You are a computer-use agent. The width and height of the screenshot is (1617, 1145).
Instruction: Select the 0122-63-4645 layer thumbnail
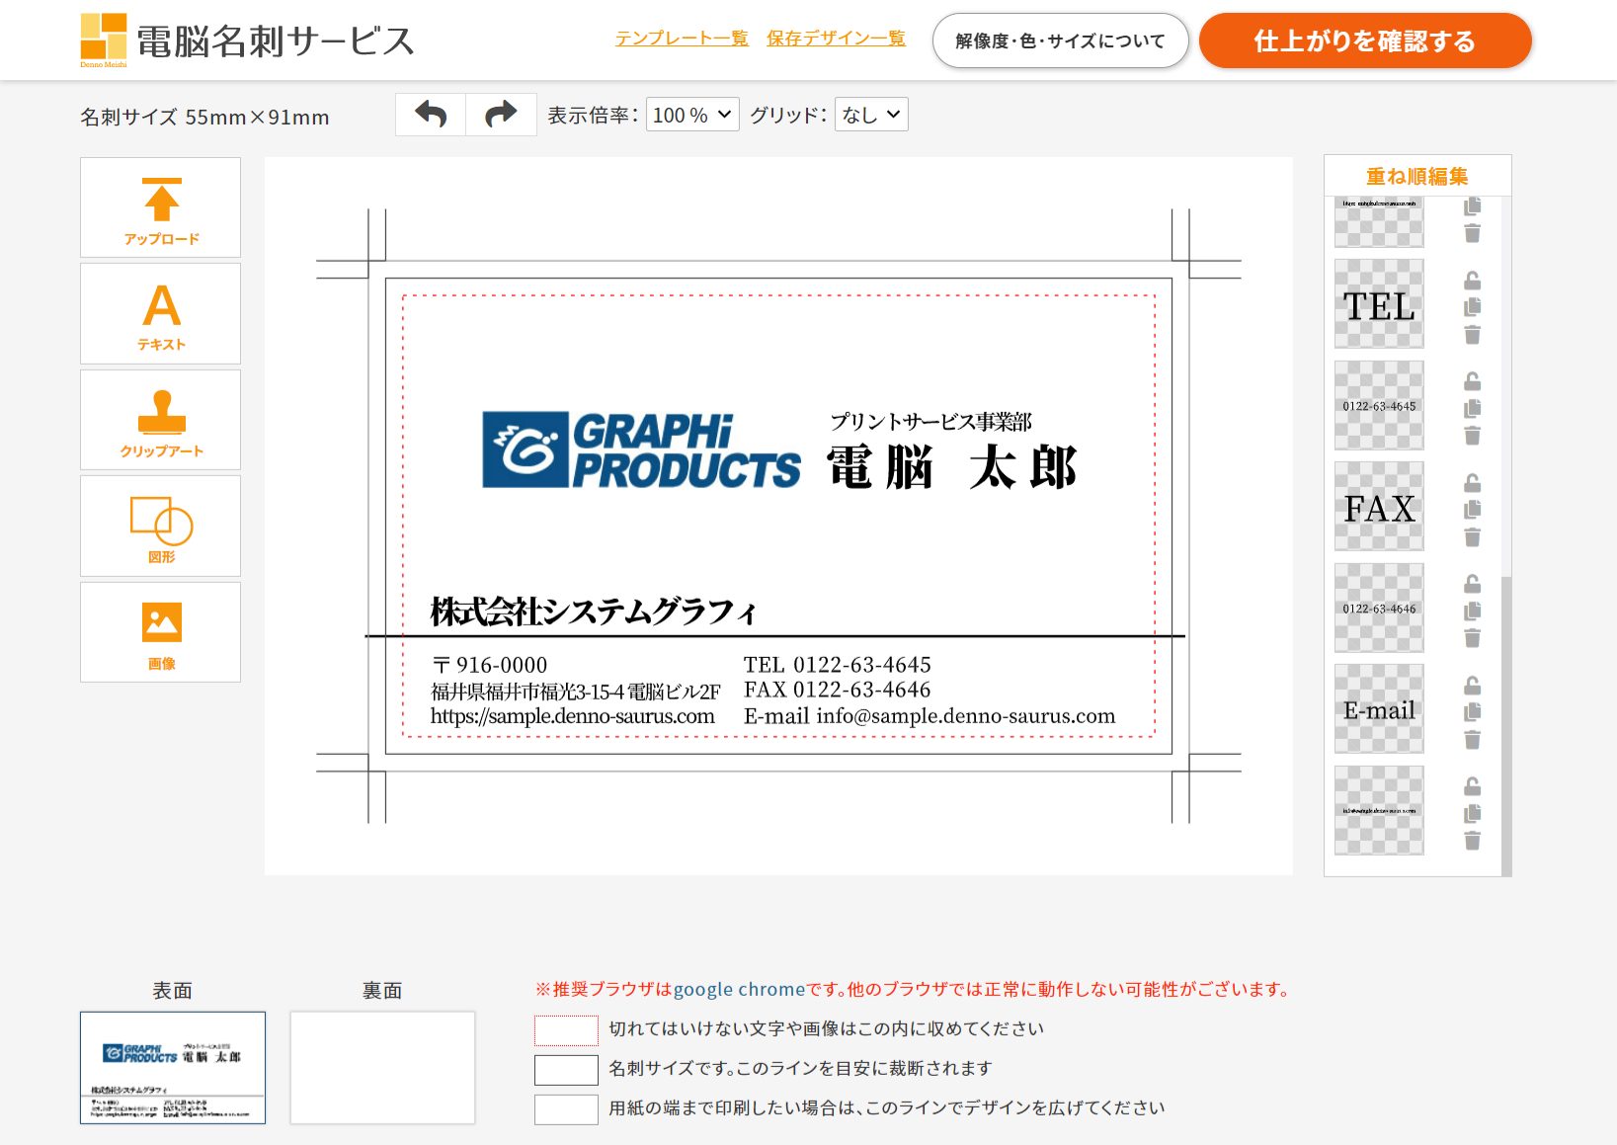click(1379, 405)
